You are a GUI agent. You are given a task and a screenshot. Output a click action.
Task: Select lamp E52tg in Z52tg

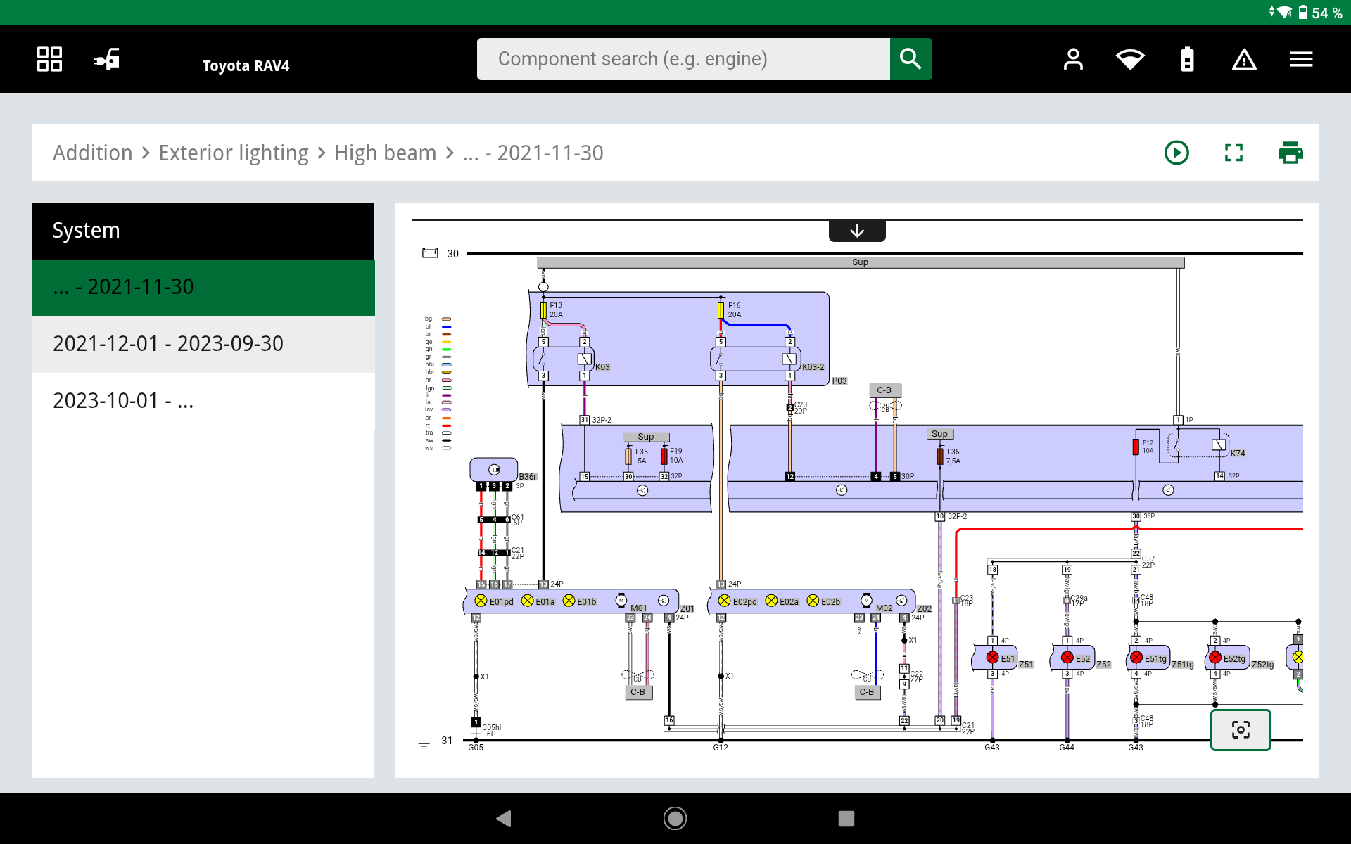(x=1215, y=658)
